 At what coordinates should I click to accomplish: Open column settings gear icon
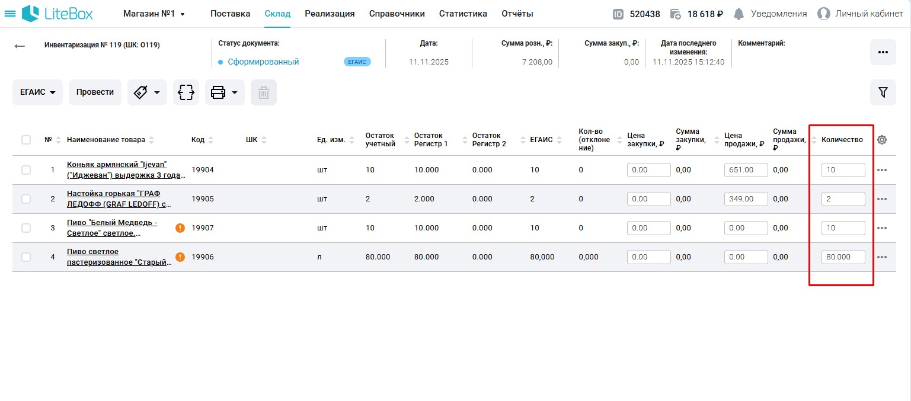point(882,140)
